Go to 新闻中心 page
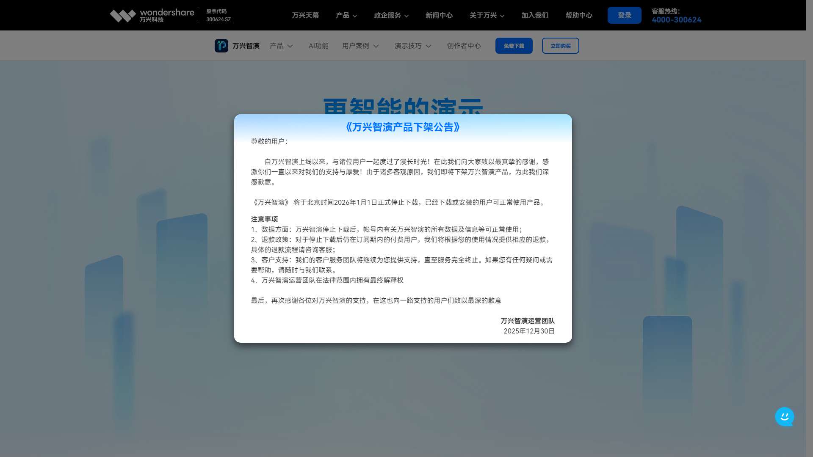 click(439, 15)
